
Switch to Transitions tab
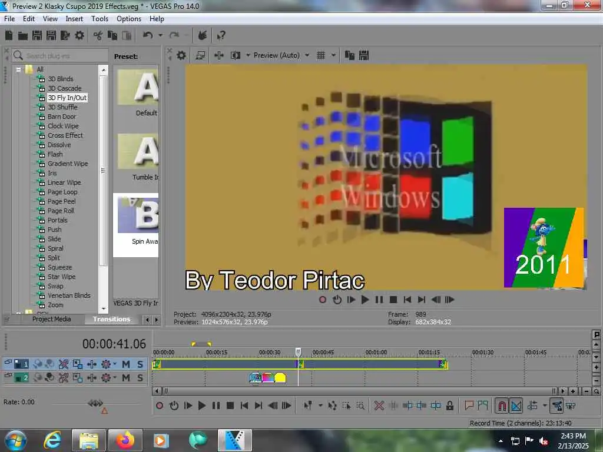tap(111, 319)
